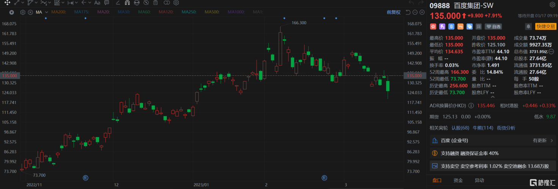Toggle the MA250 moving average line
This screenshot has width=558, height=189.
[189, 12]
